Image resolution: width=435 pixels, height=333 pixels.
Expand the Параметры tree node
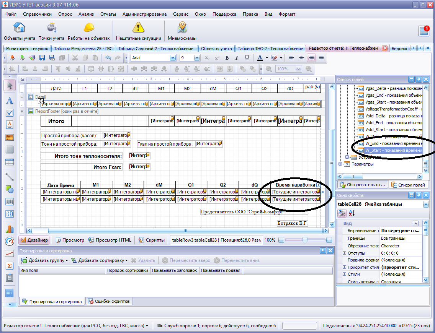[x=341, y=164]
